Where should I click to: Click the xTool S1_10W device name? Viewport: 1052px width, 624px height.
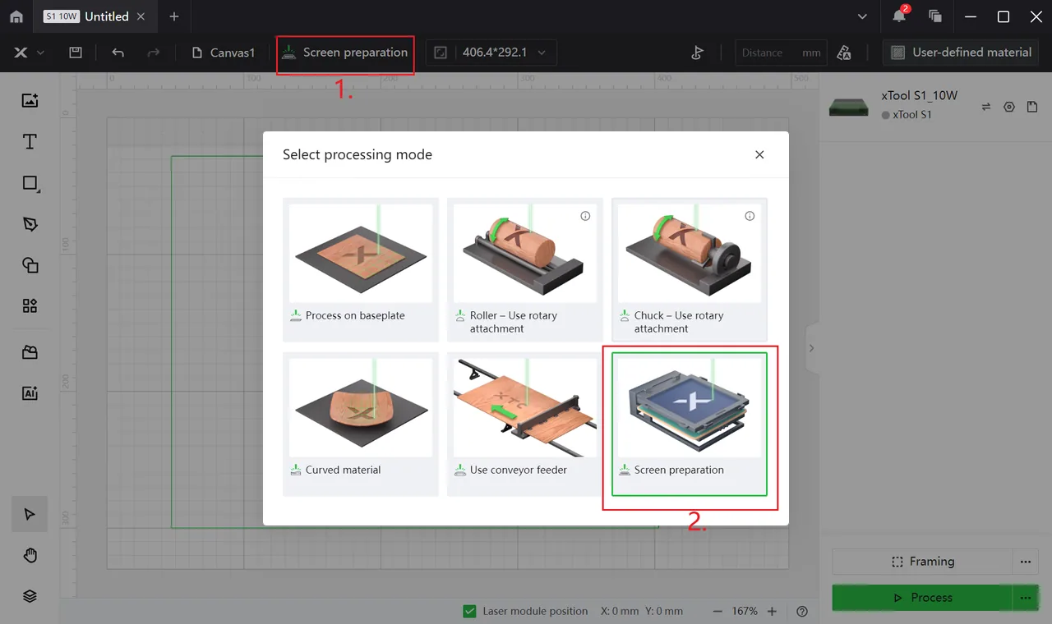[919, 95]
